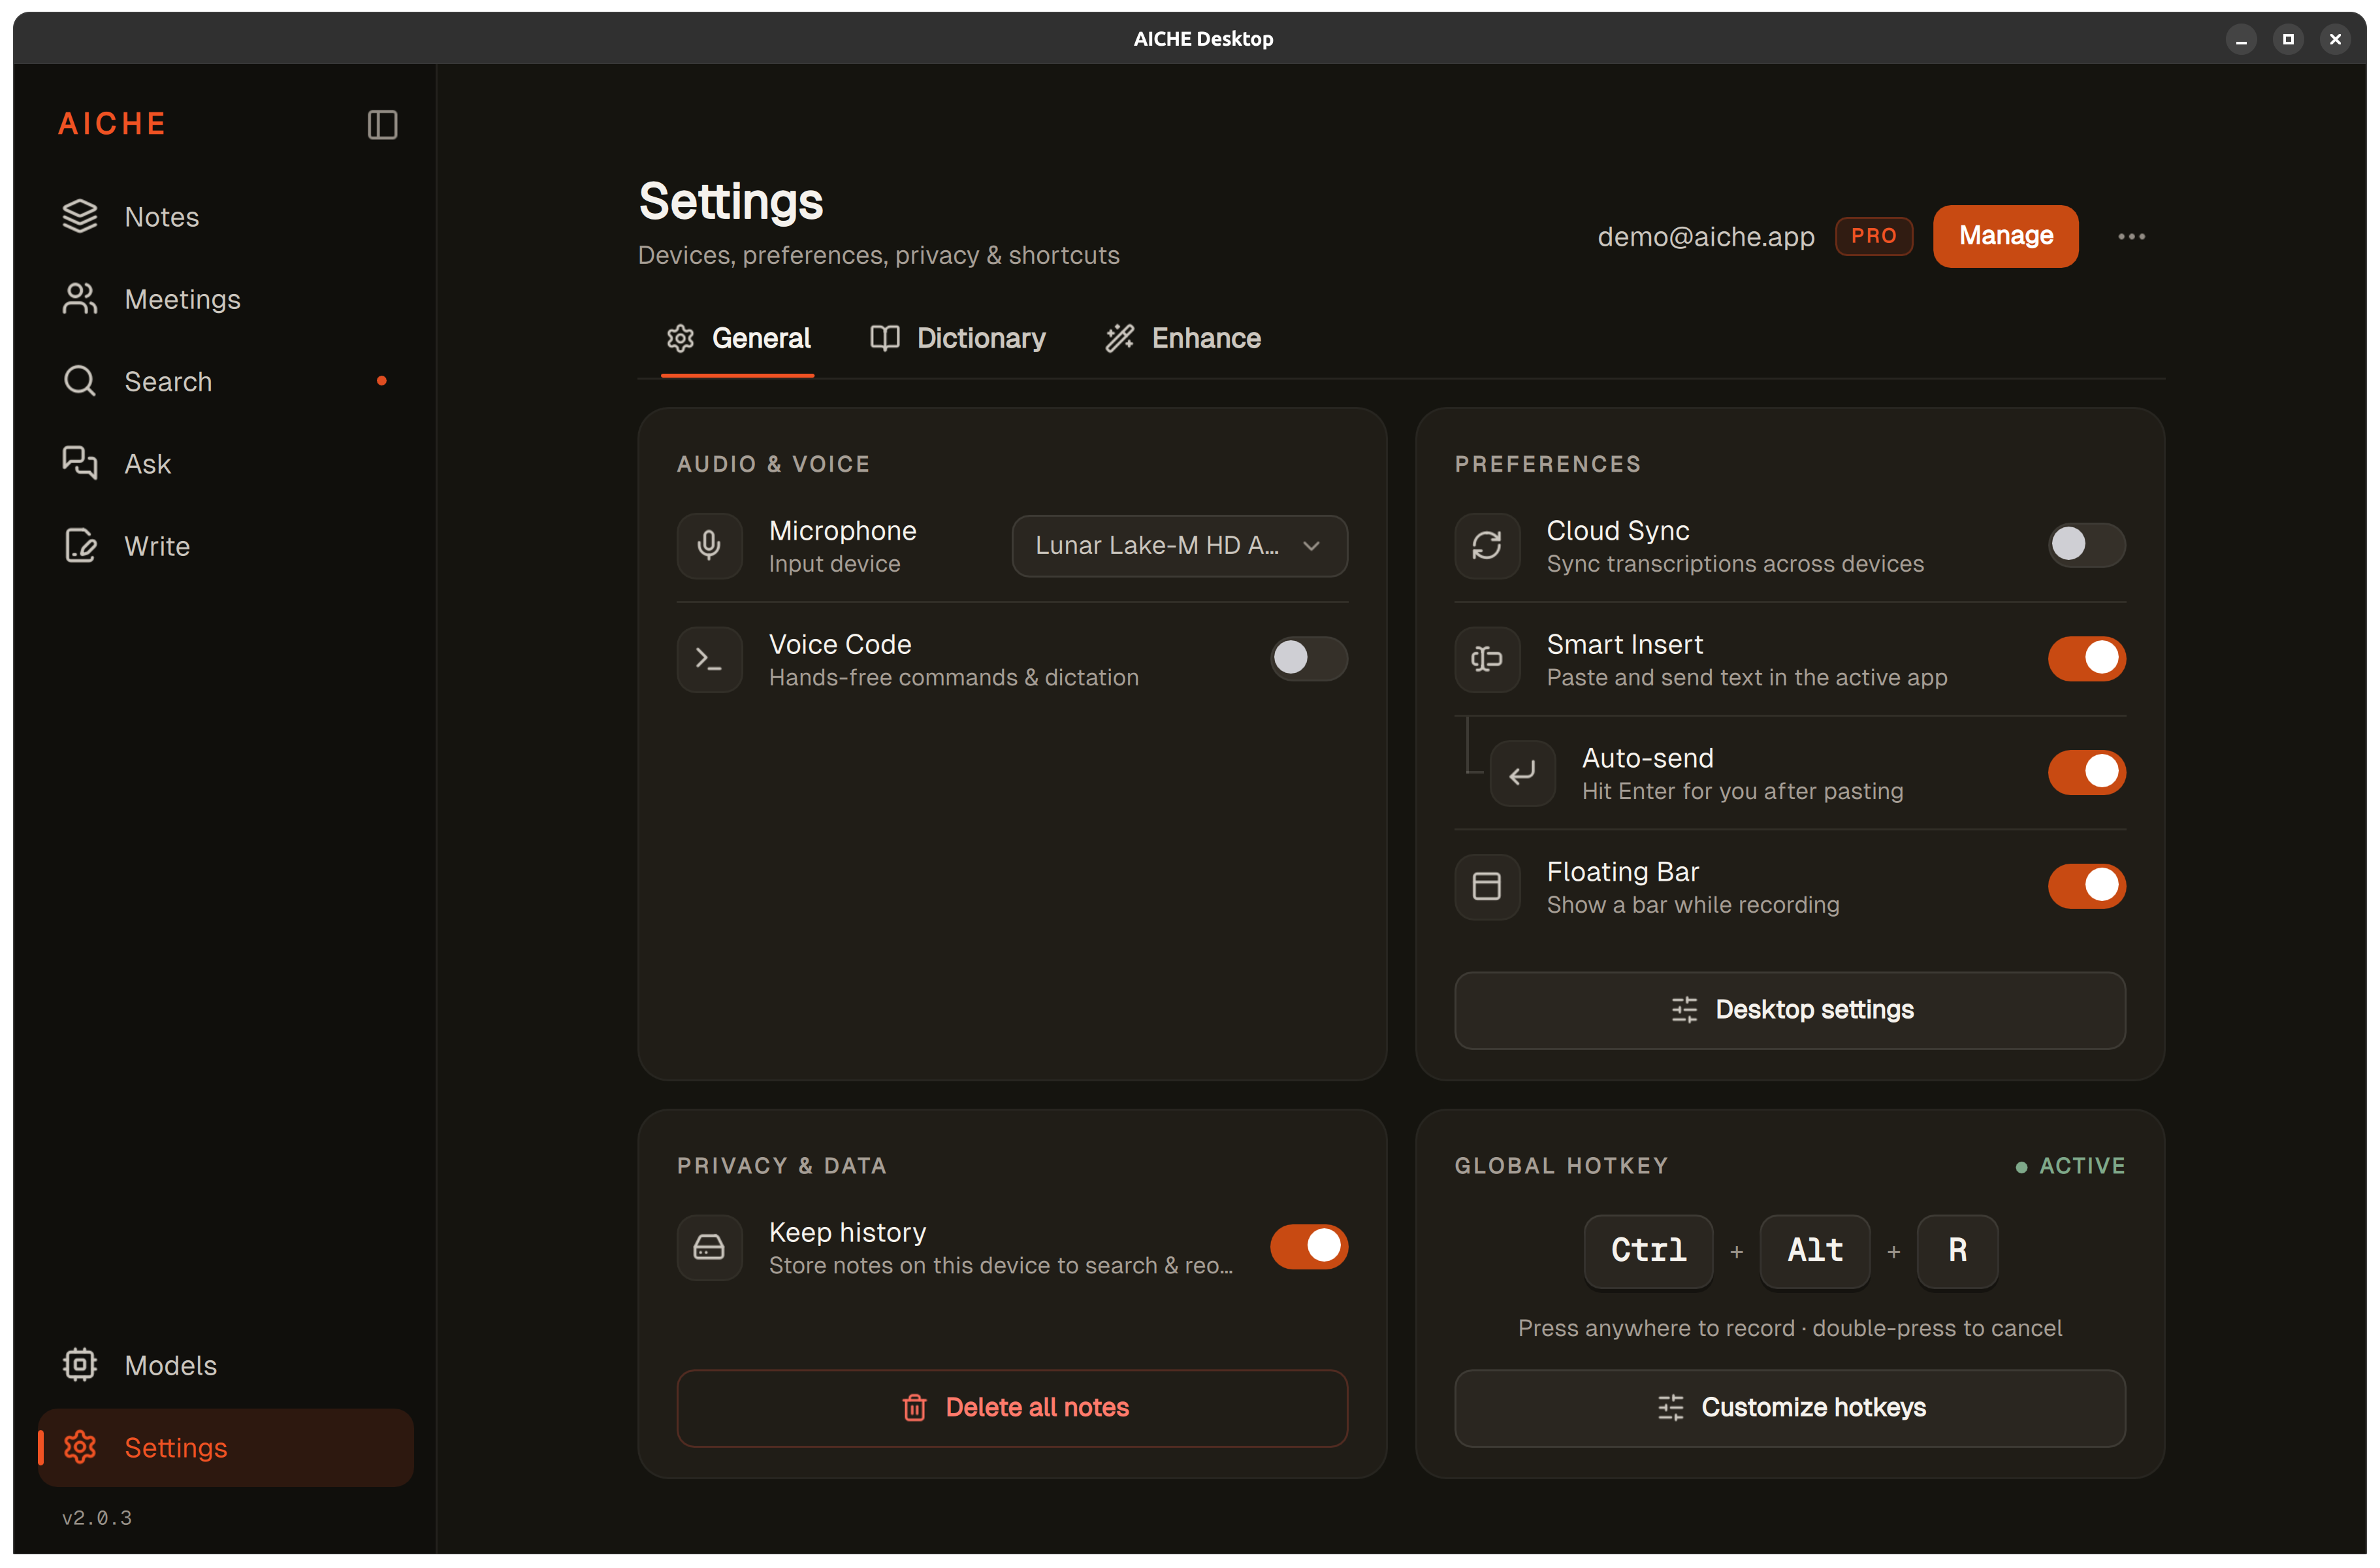Image resolution: width=2380 pixels, height=1568 pixels.
Task: Maximize the AICHE Desktop window
Action: coord(2287,39)
